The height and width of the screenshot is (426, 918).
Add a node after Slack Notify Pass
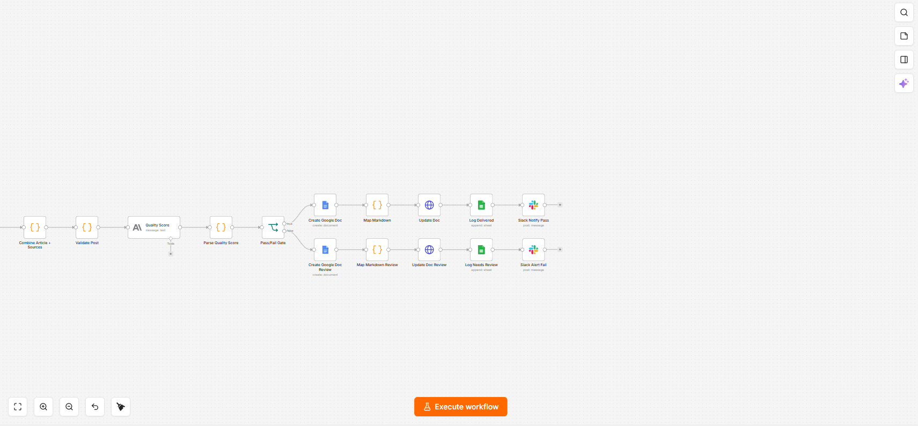coord(560,205)
